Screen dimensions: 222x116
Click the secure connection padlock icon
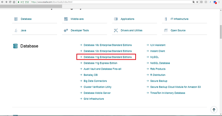(x=18, y=2)
